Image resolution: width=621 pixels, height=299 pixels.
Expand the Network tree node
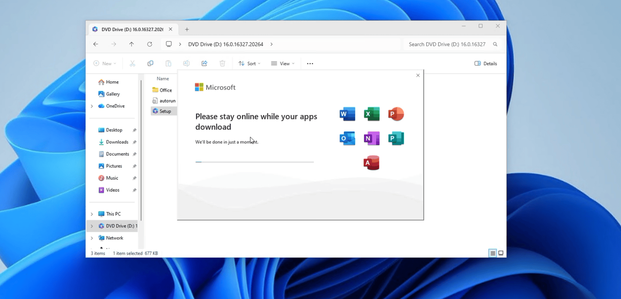[x=92, y=238]
